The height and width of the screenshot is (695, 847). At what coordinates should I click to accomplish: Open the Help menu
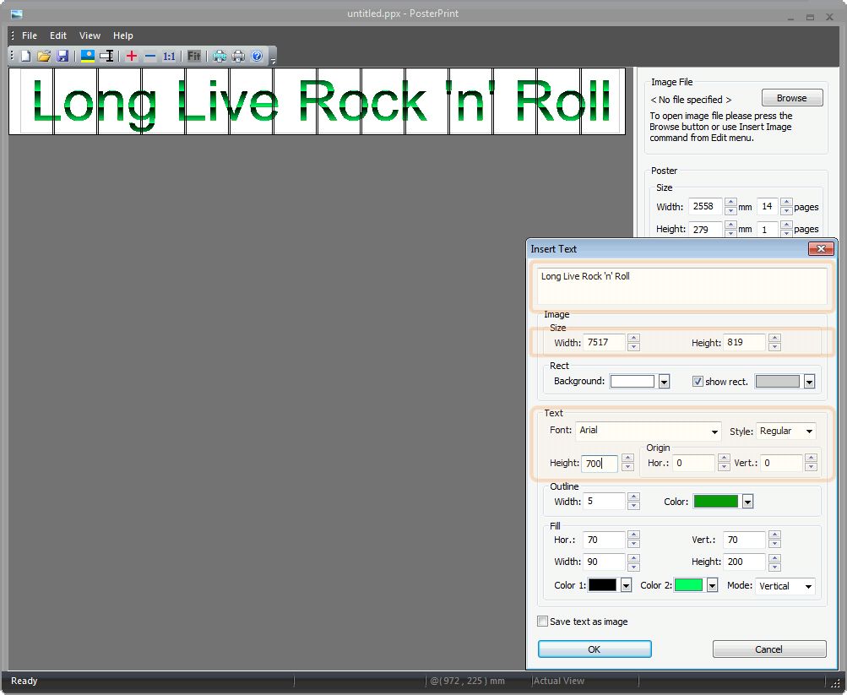[122, 35]
